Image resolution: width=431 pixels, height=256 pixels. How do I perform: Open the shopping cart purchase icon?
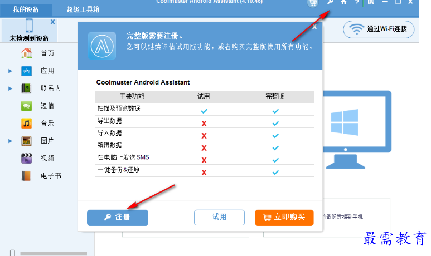coord(313,3)
